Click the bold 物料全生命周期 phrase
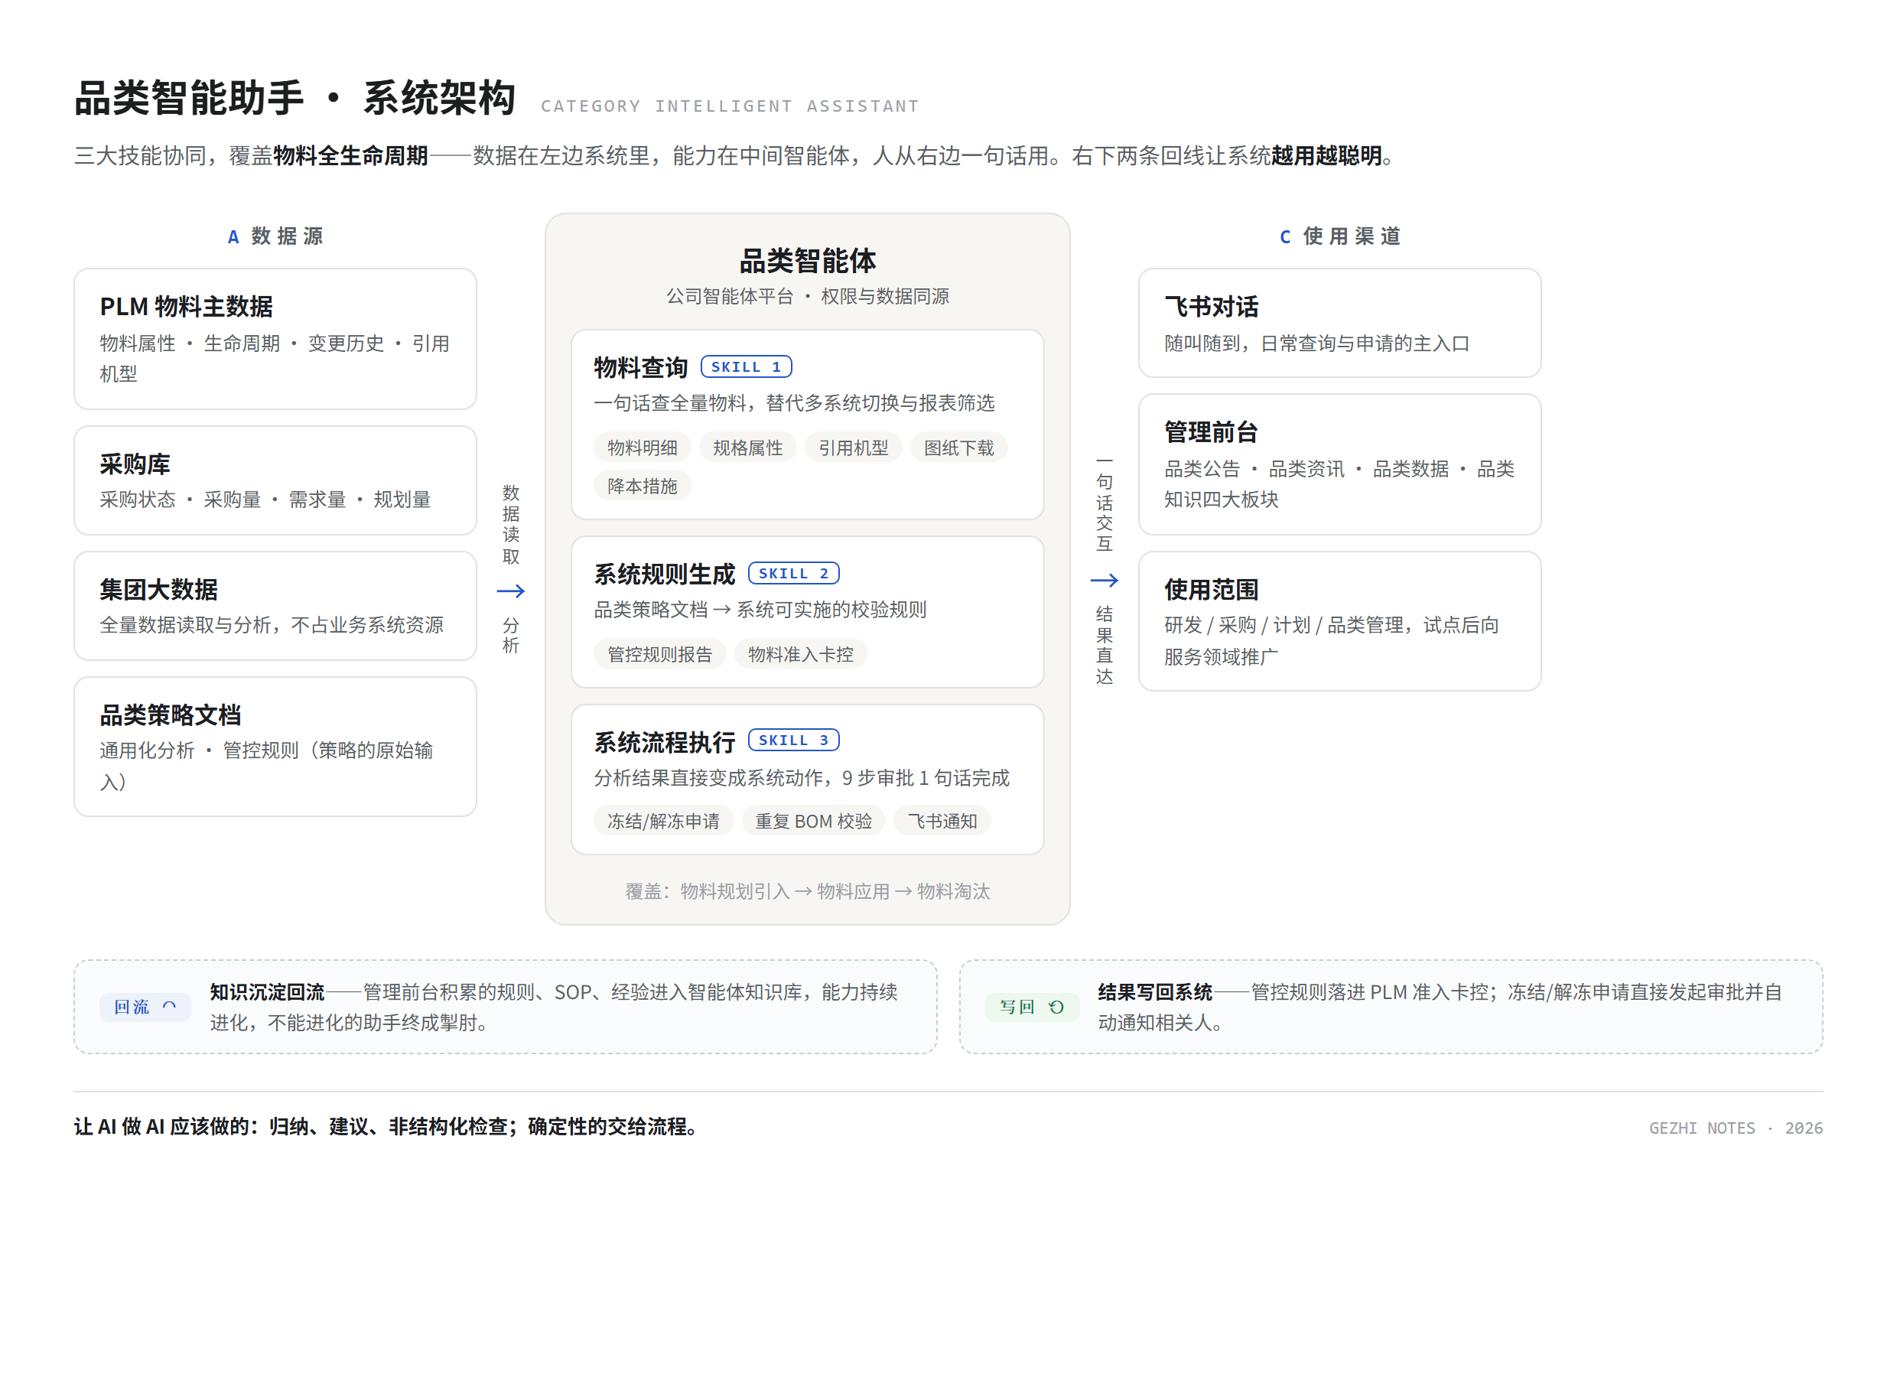This screenshot has height=1377, width=1897. [350, 155]
